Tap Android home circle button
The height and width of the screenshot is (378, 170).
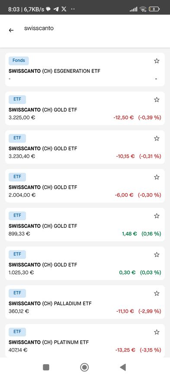[84, 368]
